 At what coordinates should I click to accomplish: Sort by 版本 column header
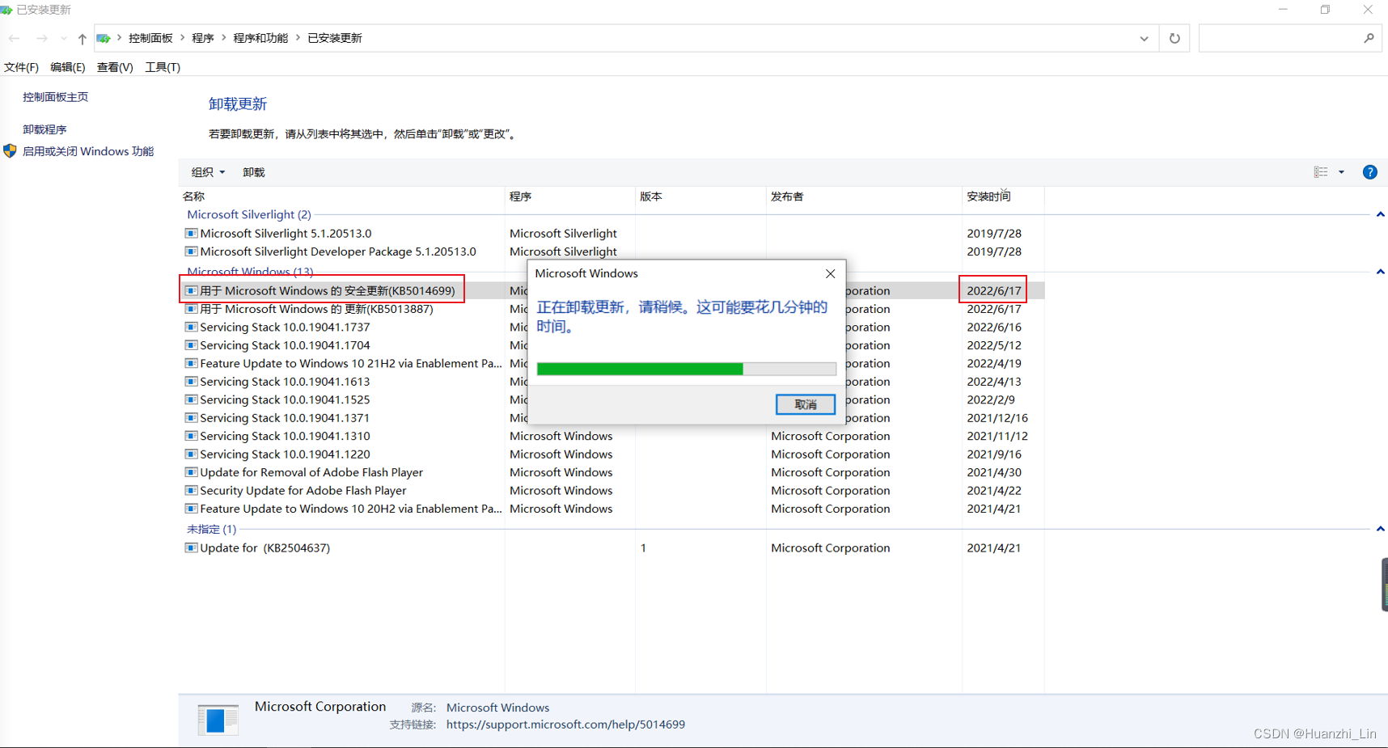(700, 197)
